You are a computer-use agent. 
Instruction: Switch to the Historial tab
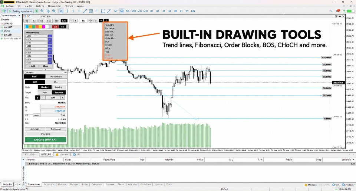[62, 184]
